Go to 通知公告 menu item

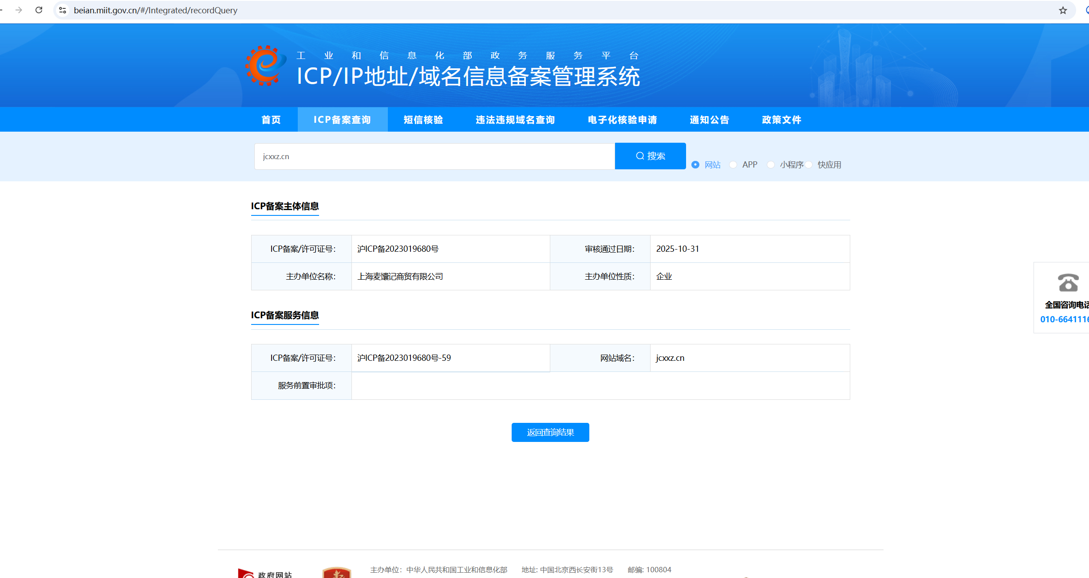(x=709, y=120)
